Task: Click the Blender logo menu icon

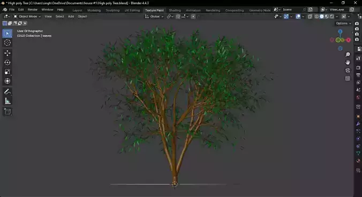Action: (5, 10)
